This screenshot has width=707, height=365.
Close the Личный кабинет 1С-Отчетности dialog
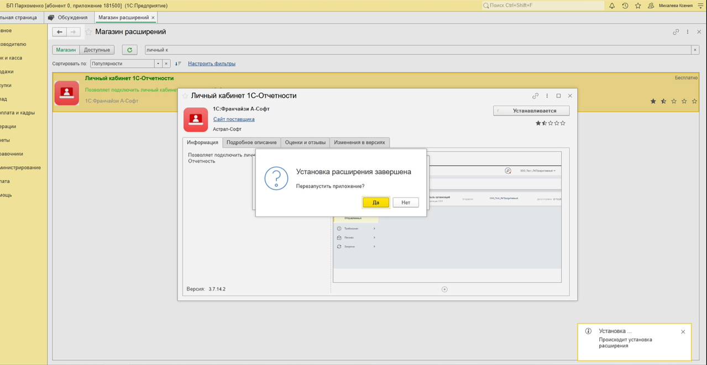point(570,96)
